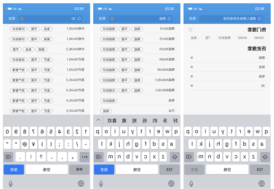This screenshot has height=189, width=274.
Task: Tap the 空格 key on the hot search keyboard
Action: pos(227,169)
